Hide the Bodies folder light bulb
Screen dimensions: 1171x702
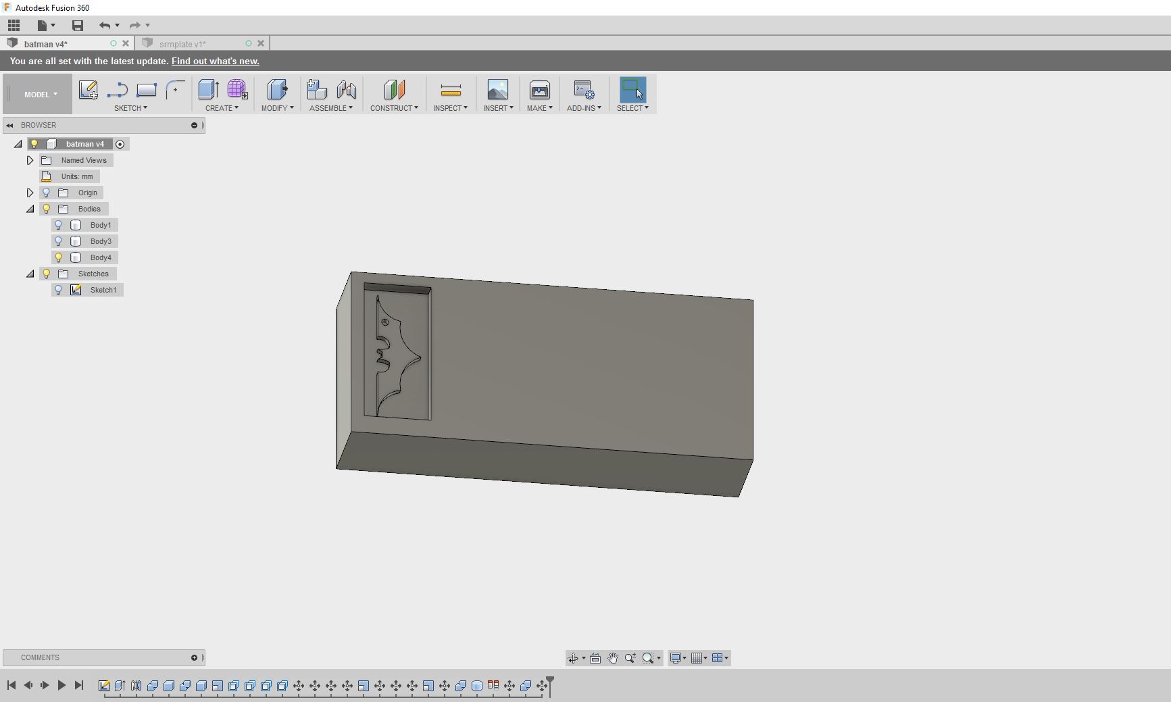pos(47,209)
